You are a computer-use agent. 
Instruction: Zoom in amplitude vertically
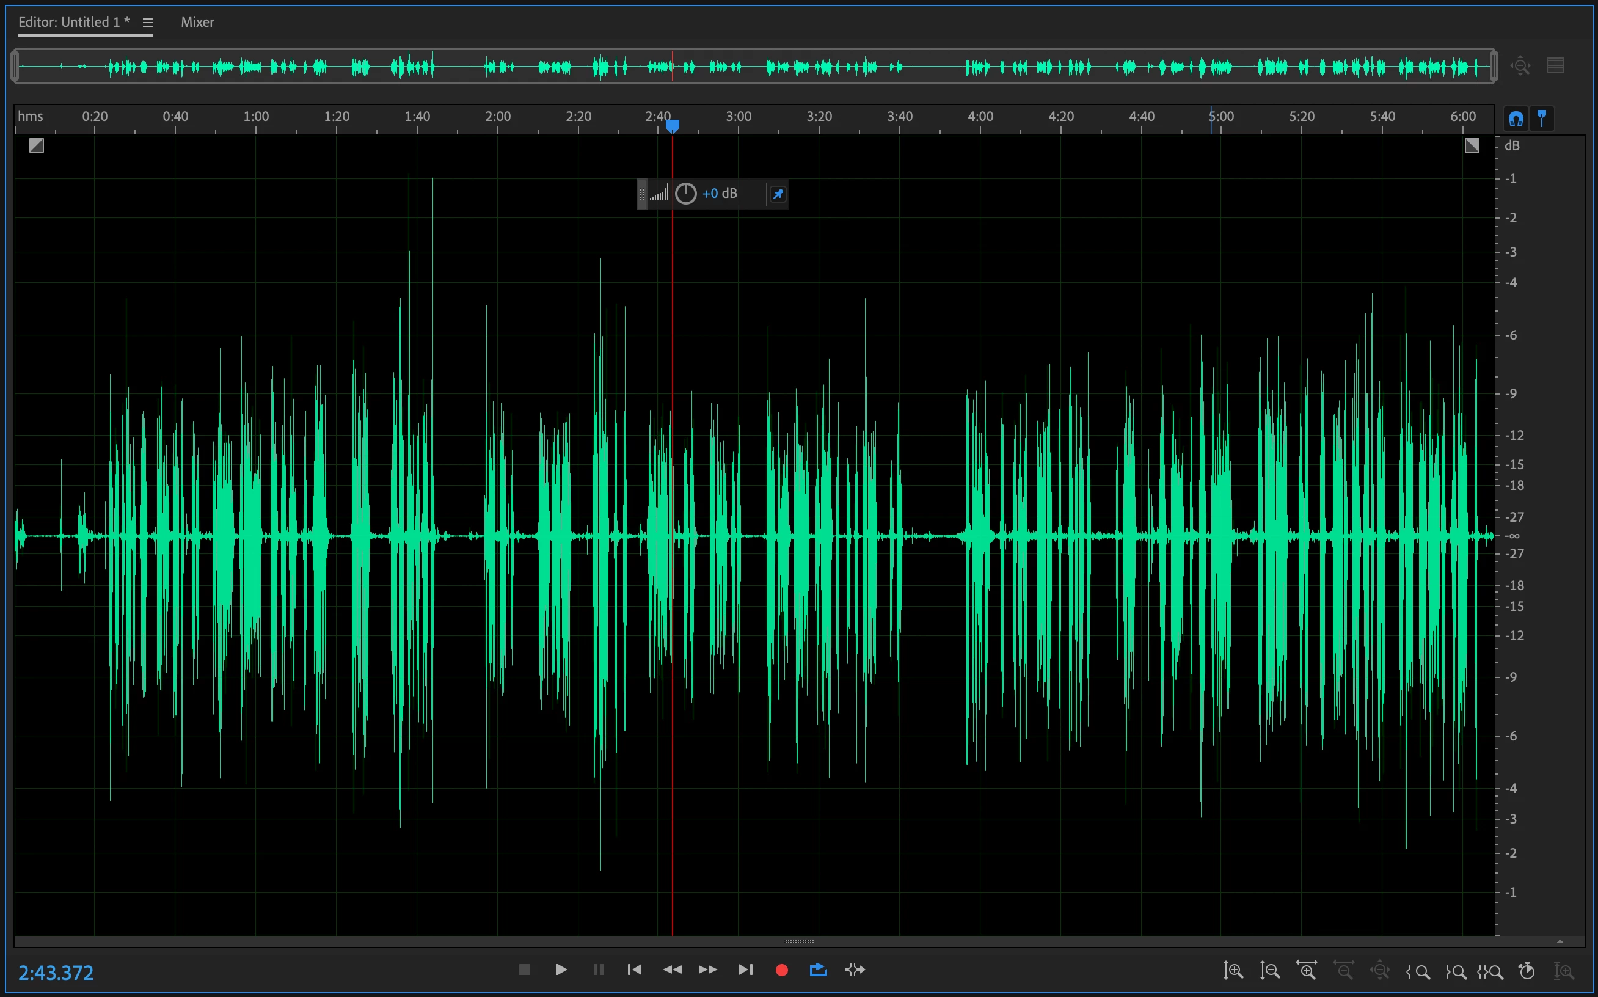click(1233, 971)
